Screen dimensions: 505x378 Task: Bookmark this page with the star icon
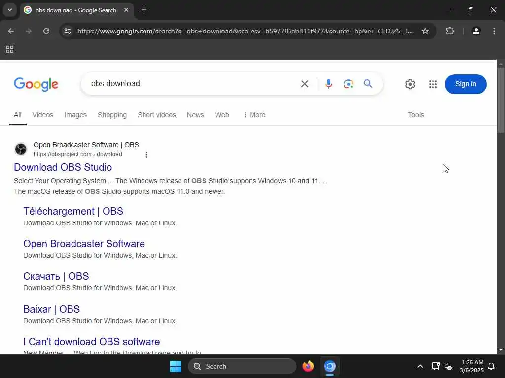click(x=425, y=31)
